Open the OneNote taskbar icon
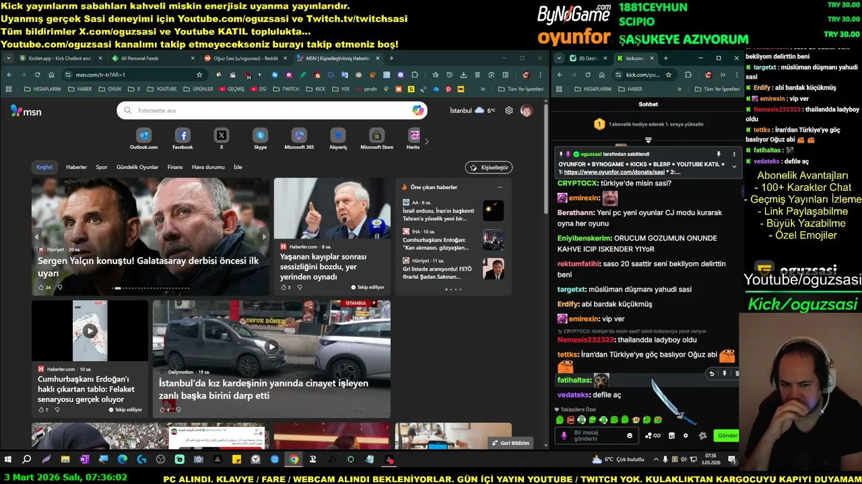This screenshot has width=862, height=484. (84, 460)
